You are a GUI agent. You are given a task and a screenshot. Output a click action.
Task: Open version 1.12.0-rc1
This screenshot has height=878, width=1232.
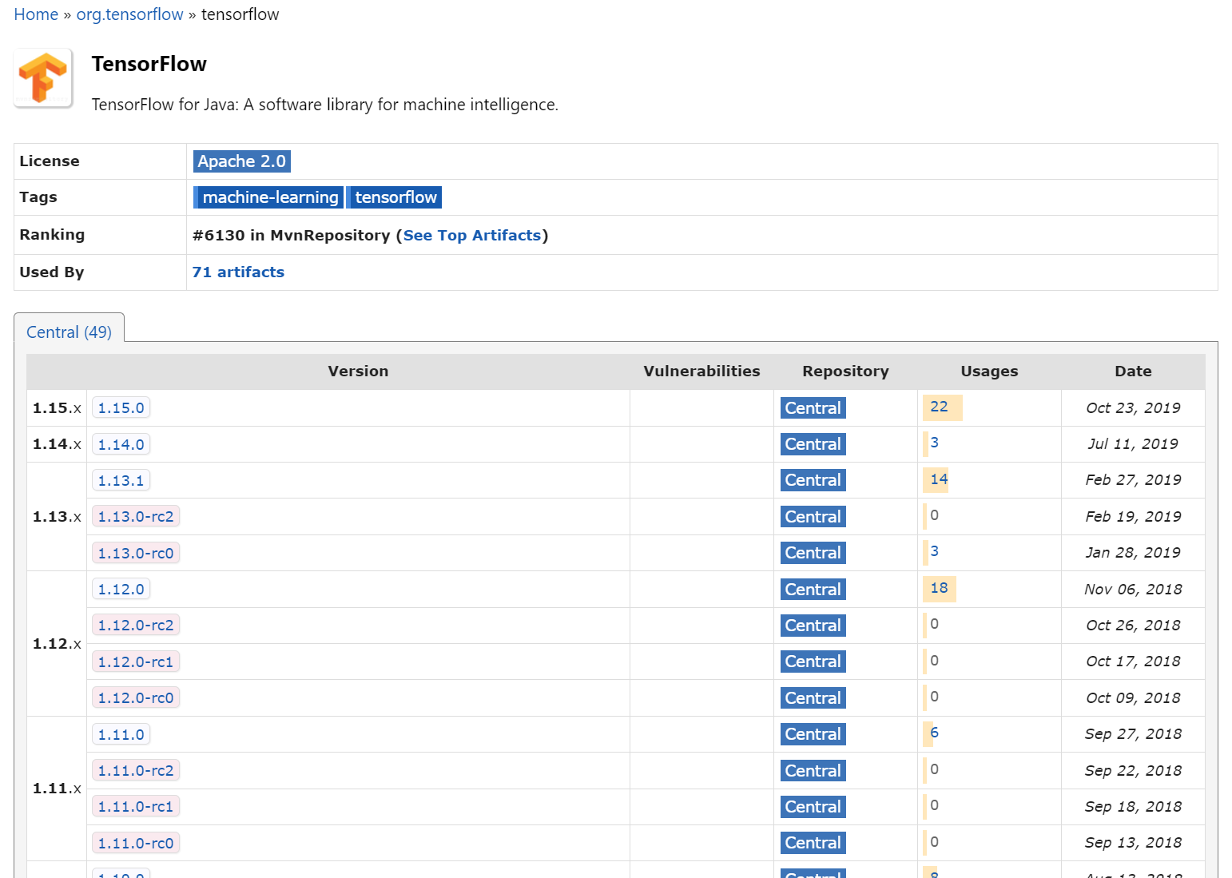click(x=136, y=661)
